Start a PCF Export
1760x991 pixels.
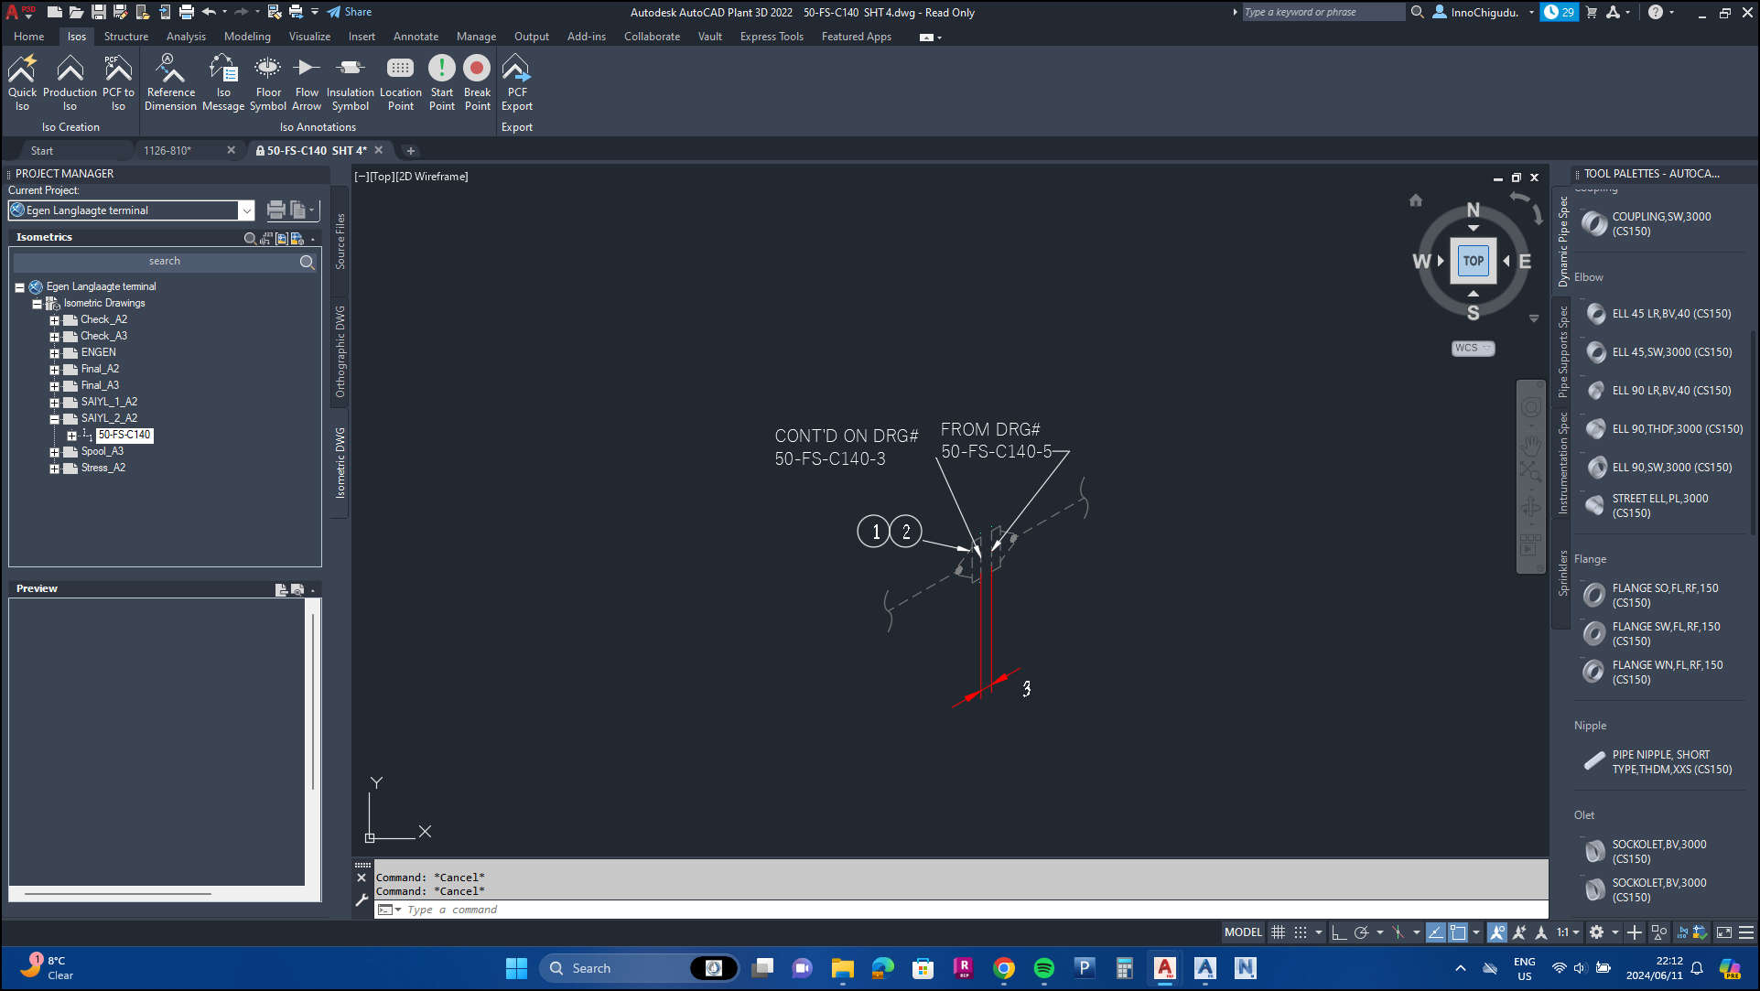click(516, 81)
